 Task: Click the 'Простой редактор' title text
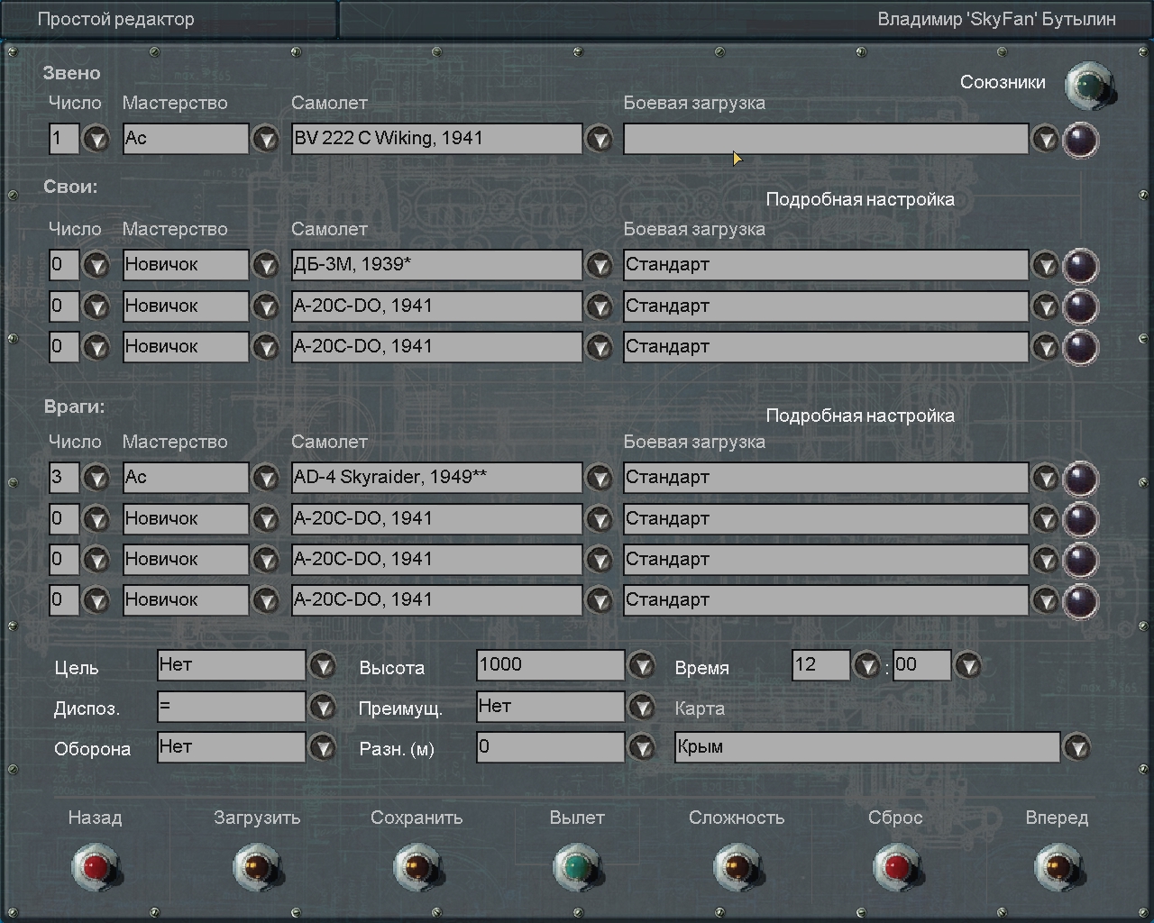115,19
